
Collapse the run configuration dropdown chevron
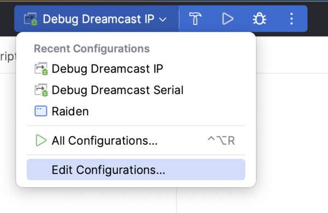click(163, 20)
